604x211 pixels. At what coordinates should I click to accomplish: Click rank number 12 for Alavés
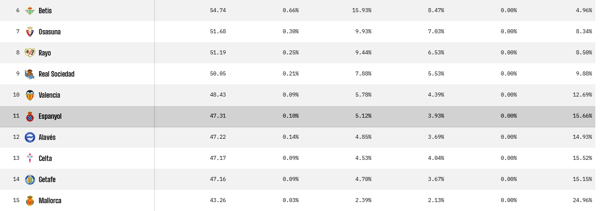coord(16,137)
